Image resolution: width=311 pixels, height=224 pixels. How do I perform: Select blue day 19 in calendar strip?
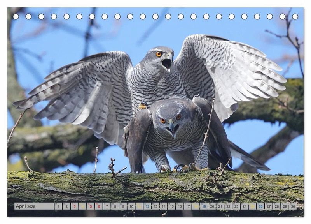tap(204, 206)
